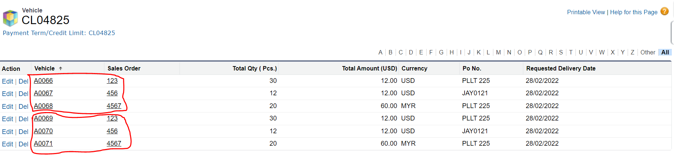
Task: Click the Vehicle cube icon
Action: pos(10,18)
